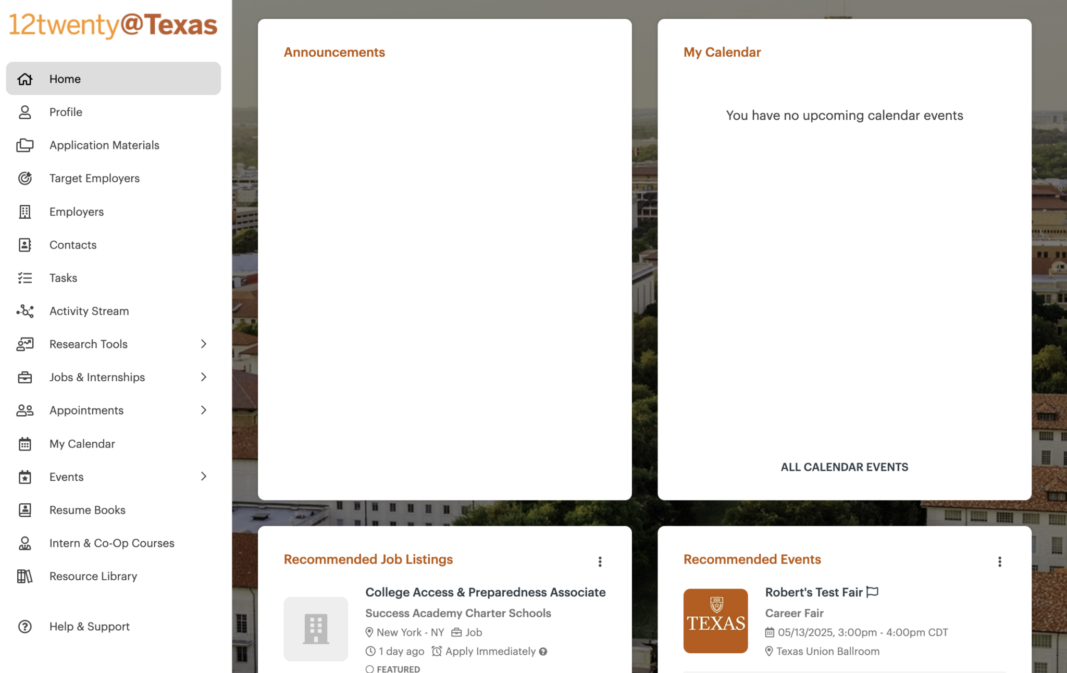Screen dimensions: 1067x673
Task: Click the Help & Support question icon
Action: (25, 627)
